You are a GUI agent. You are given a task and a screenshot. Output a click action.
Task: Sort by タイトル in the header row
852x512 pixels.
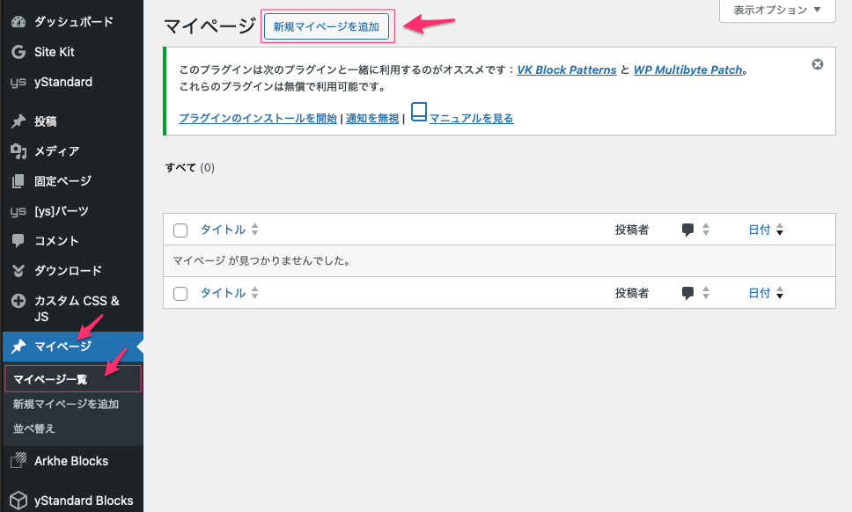tap(223, 230)
